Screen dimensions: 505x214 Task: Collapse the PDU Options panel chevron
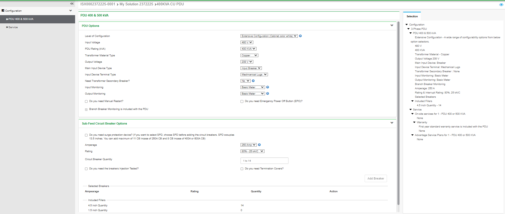tap(392, 25)
